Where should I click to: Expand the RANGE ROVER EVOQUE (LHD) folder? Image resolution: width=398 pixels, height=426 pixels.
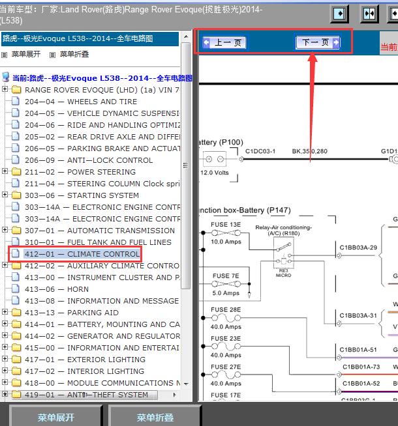pyautogui.click(x=5, y=89)
